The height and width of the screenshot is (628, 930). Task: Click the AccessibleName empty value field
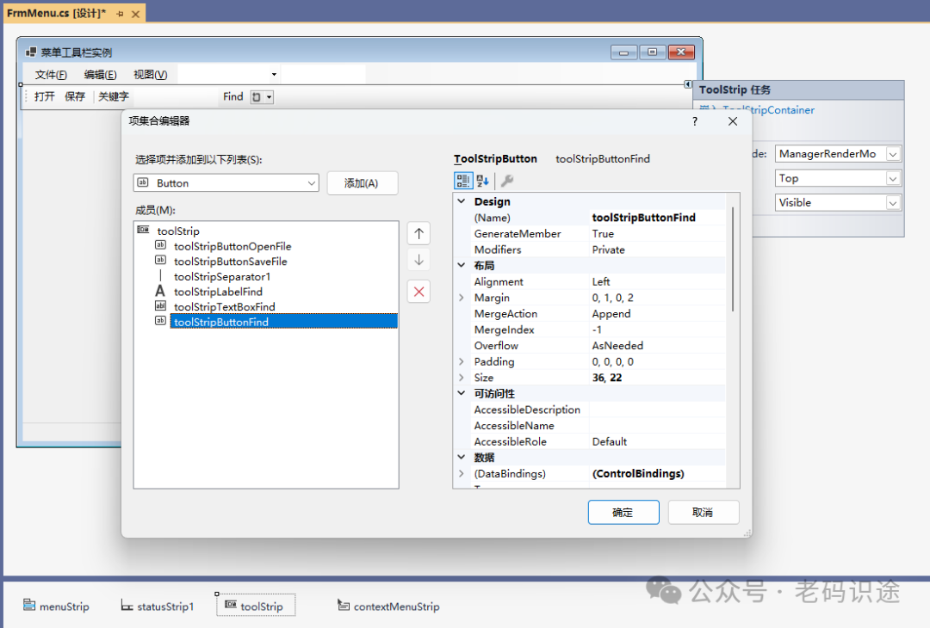click(657, 425)
